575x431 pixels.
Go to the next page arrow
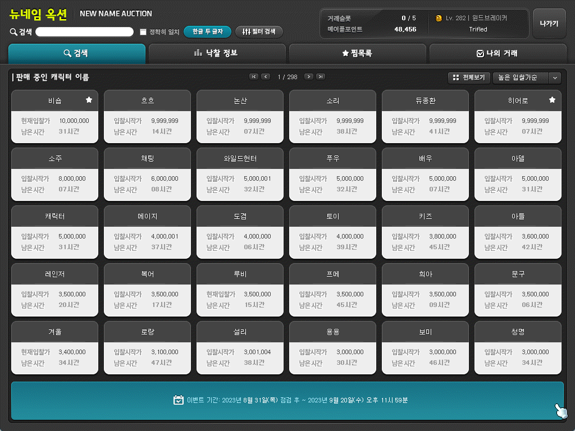click(308, 77)
